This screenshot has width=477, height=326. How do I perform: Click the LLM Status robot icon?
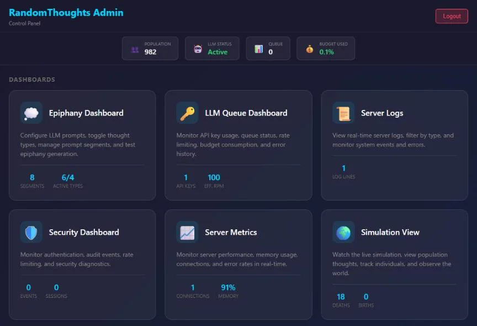click(198, 49)
